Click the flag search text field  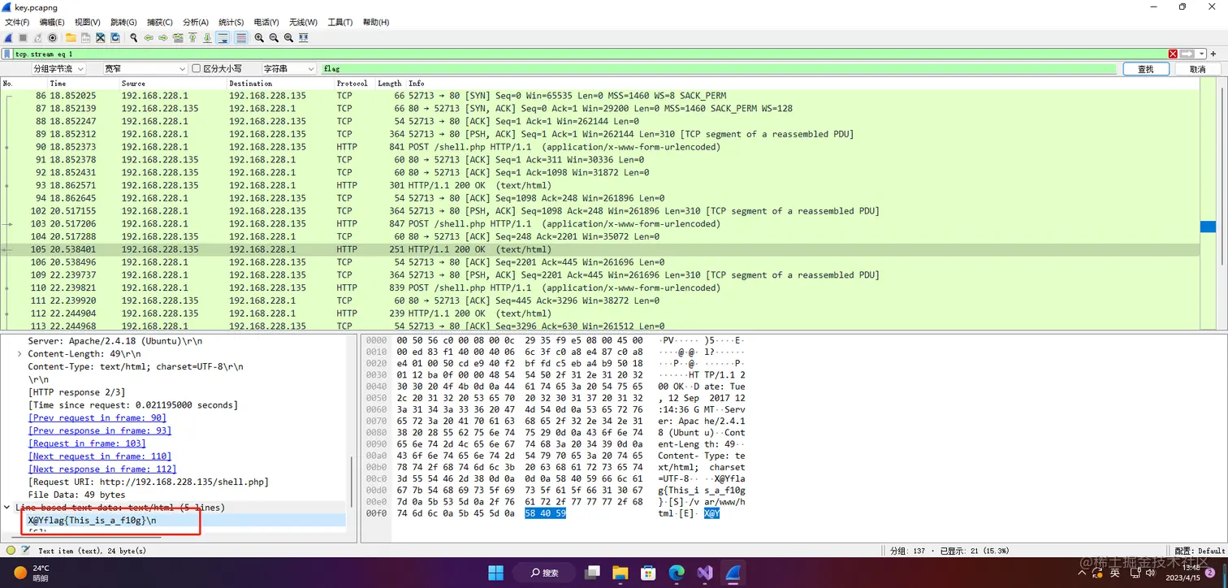(720, 69)
